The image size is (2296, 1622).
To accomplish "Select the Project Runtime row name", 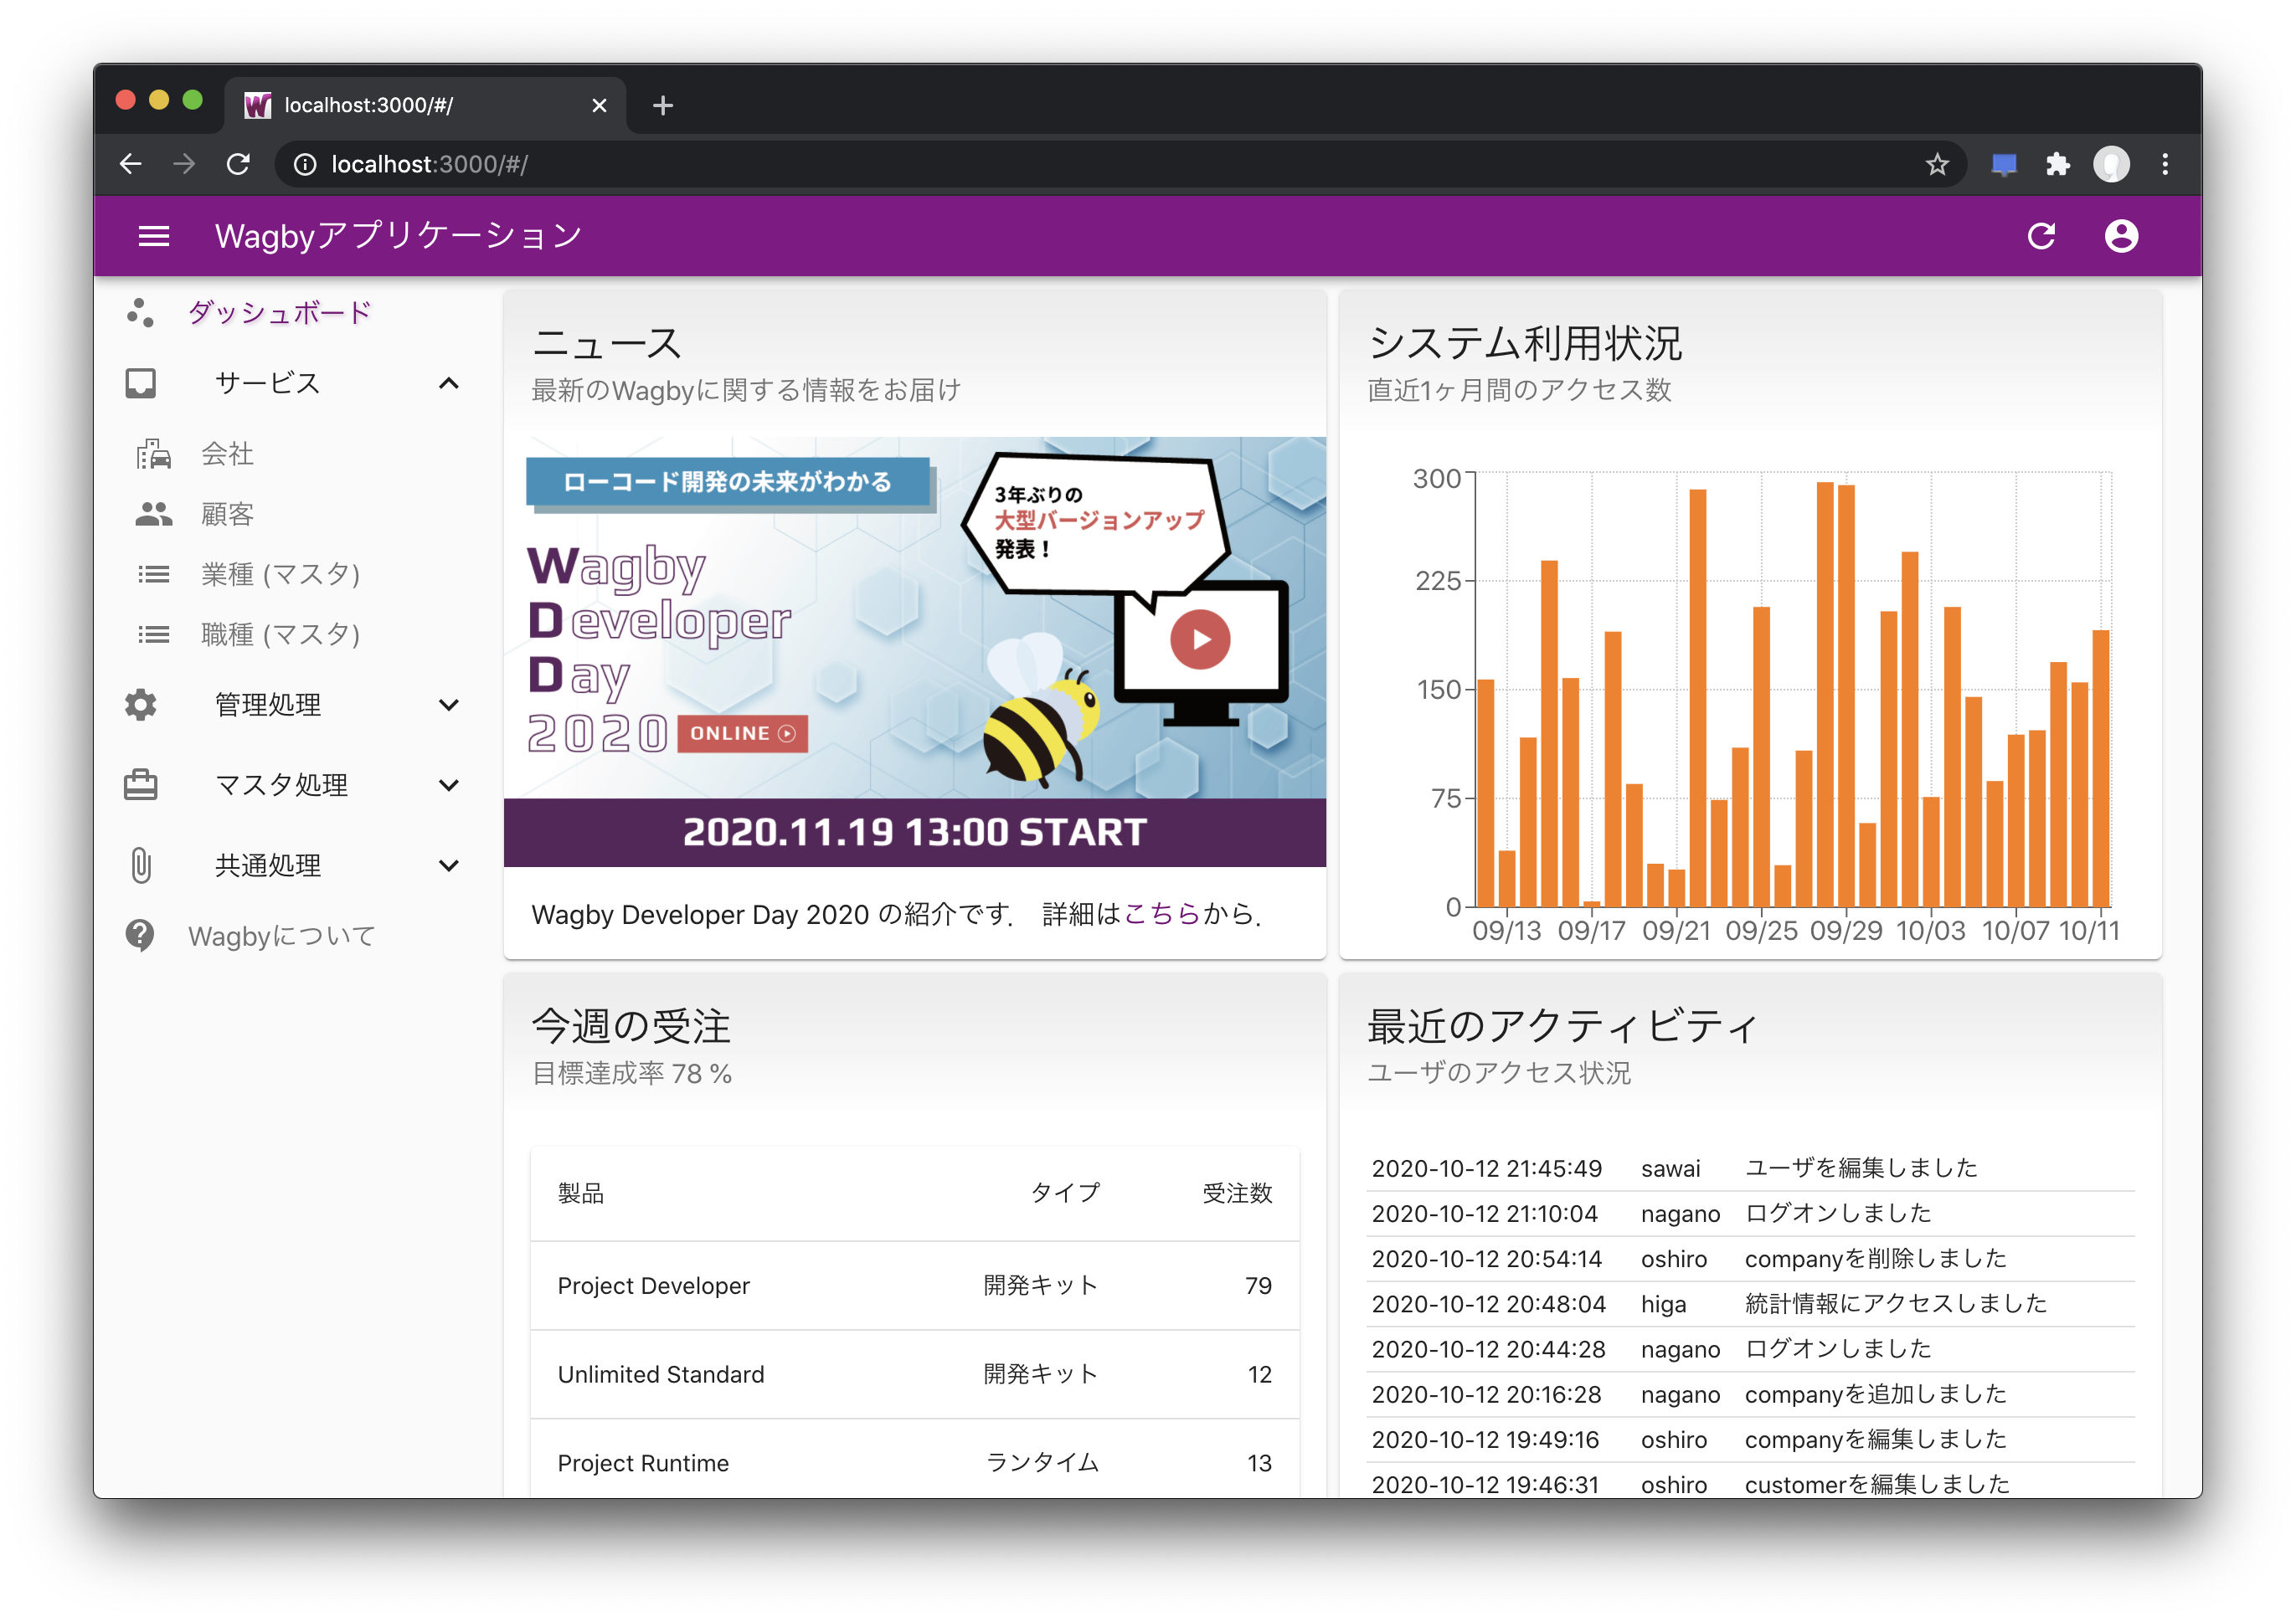I will (643, 1463).
